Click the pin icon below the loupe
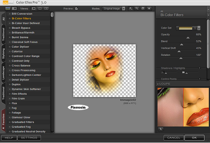This screenshot has height=143, width=210. point(161,129)
